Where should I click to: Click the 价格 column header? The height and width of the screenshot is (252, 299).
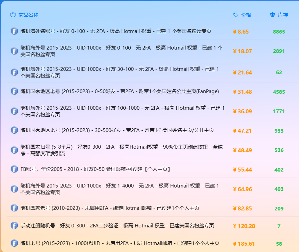point(246,15)
